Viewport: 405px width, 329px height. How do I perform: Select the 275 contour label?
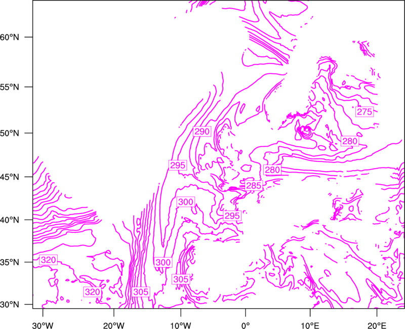pos(364,112)
